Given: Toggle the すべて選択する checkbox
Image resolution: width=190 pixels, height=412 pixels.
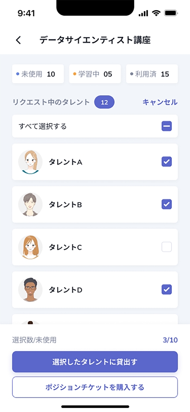Looking at the screenshot, I should pos(167,126).
